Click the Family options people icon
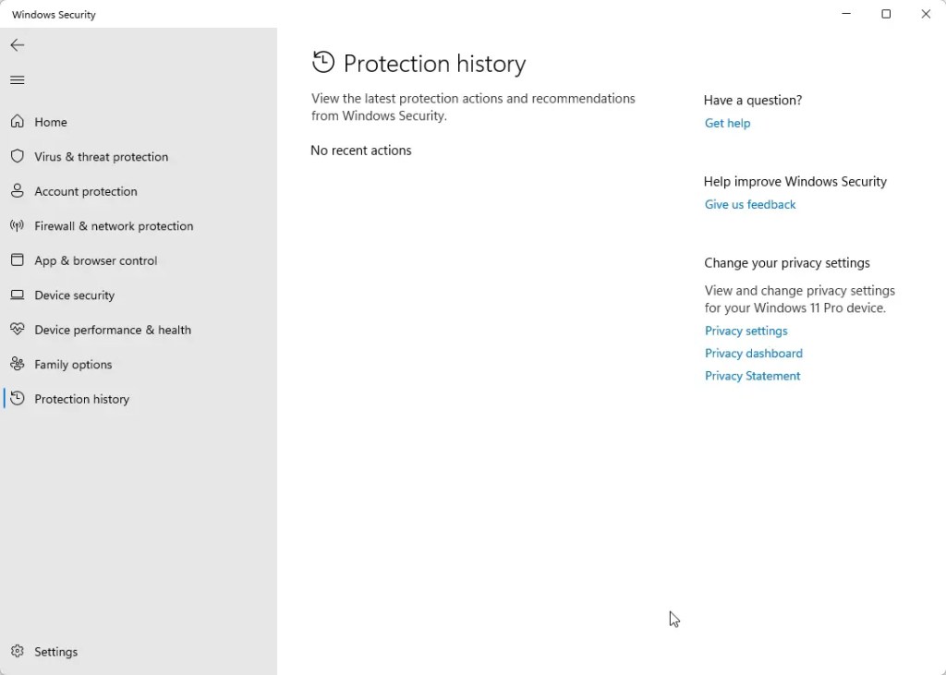 (x=17, y=365)
